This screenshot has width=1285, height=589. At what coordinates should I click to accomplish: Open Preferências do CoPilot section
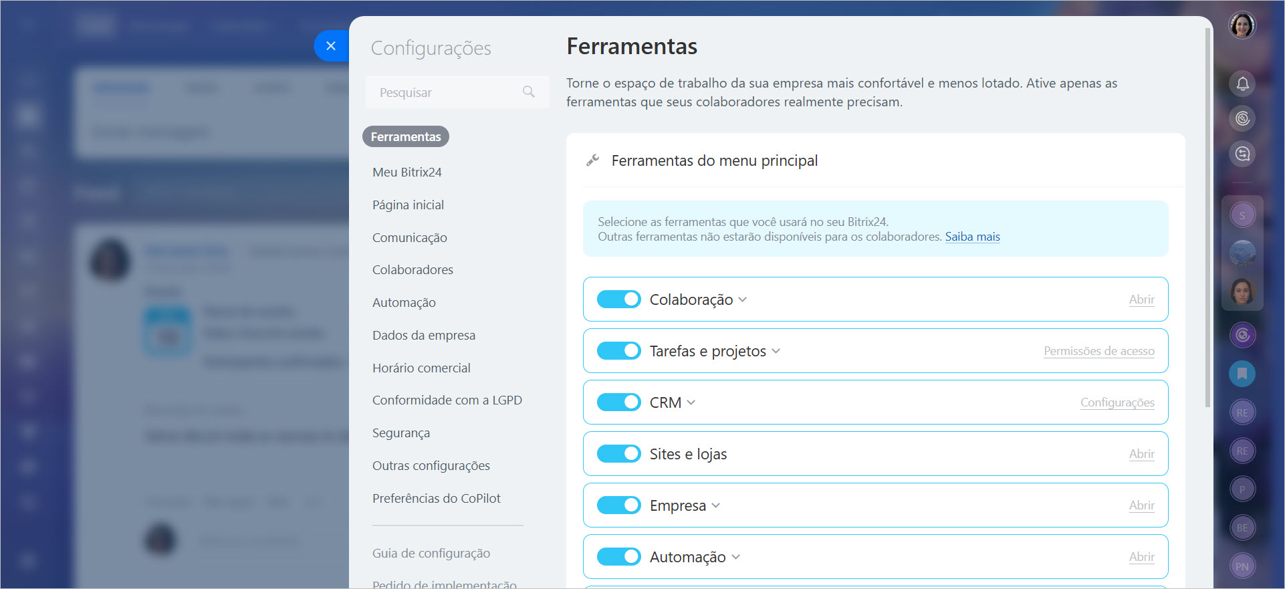[x=437, y=499]
